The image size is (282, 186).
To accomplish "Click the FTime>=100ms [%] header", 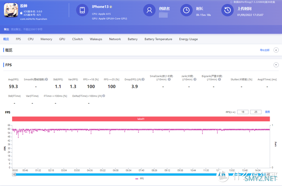I will click(x=55, y=96).
